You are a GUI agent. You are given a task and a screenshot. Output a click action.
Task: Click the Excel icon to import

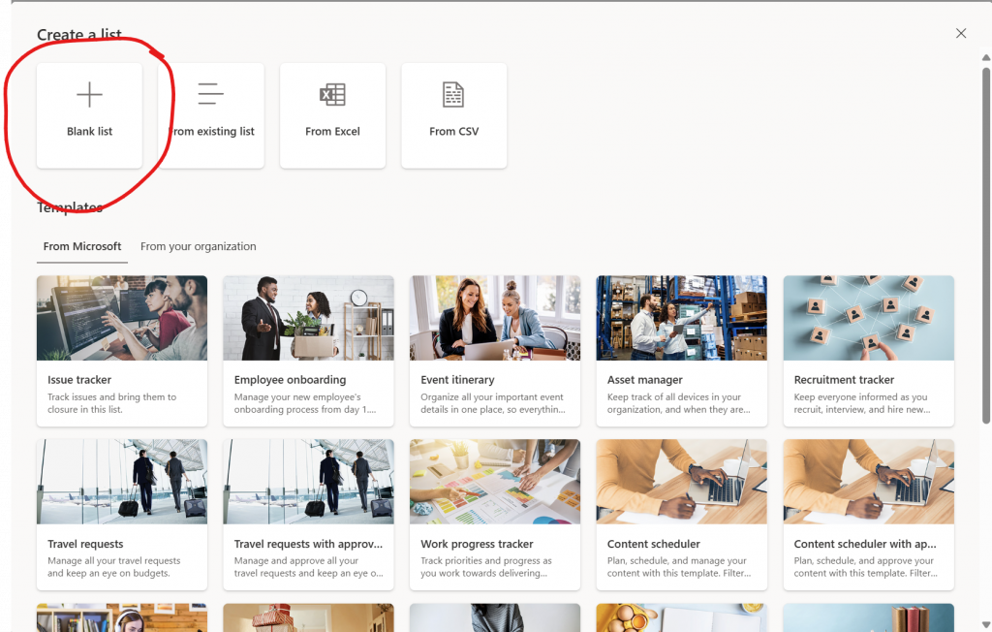(332, 94)
